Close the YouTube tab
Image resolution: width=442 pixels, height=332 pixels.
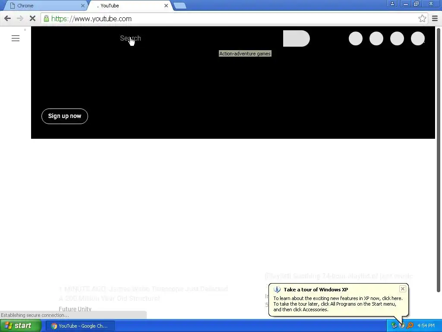[x=166, y=6]
